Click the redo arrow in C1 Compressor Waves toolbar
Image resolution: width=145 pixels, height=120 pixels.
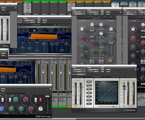[118, 77]
